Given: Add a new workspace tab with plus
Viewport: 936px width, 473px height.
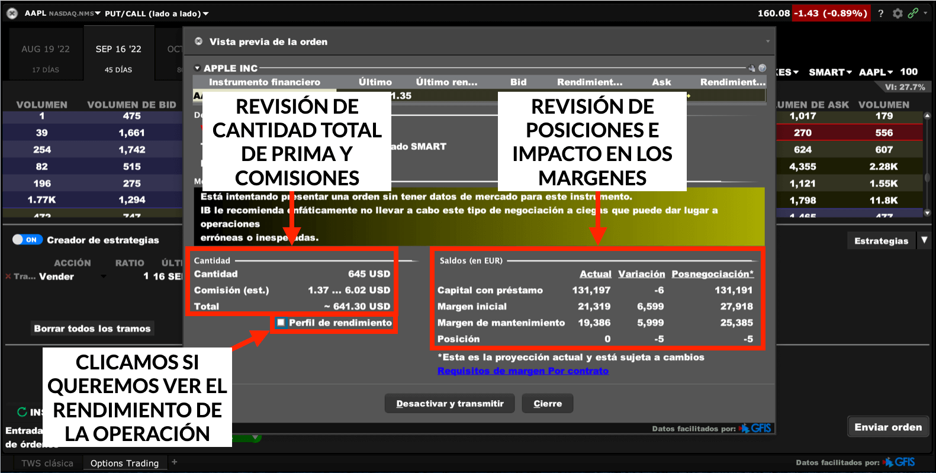Looking at the screenshot, I should (x=174, y=462).
